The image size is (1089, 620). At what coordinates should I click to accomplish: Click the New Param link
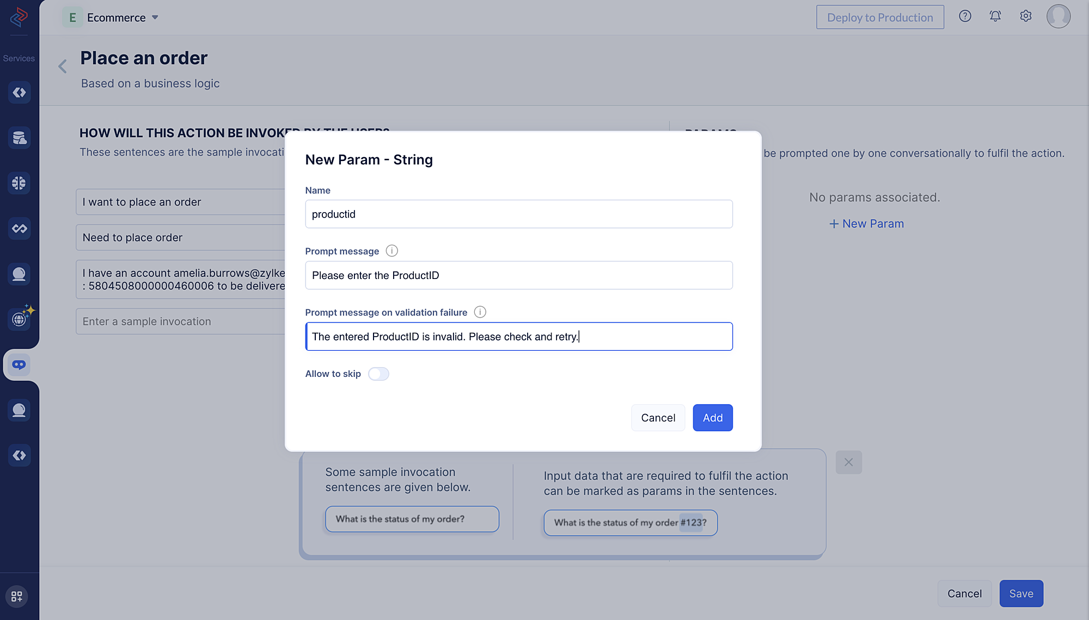866,224
